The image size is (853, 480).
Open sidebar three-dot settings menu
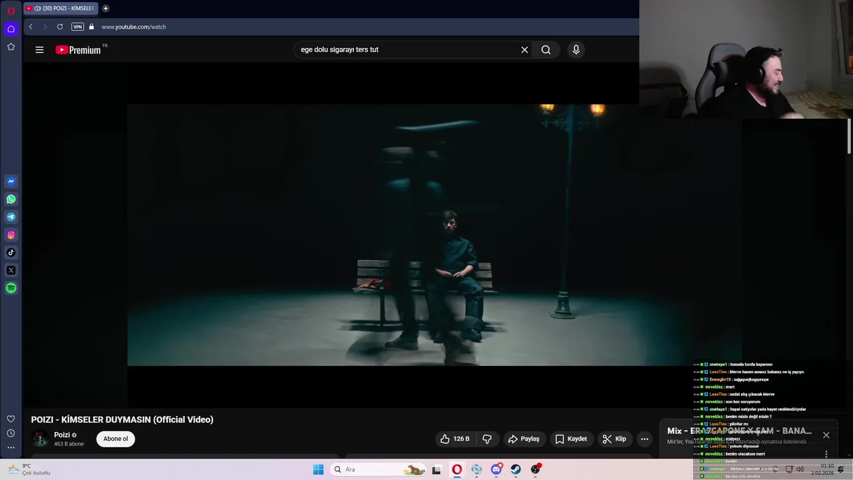[x=11, y=448]
